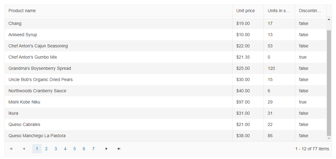Select current page 1 button
The width and height of the screenshot is (336, 159).
click(x=37, y=149)
